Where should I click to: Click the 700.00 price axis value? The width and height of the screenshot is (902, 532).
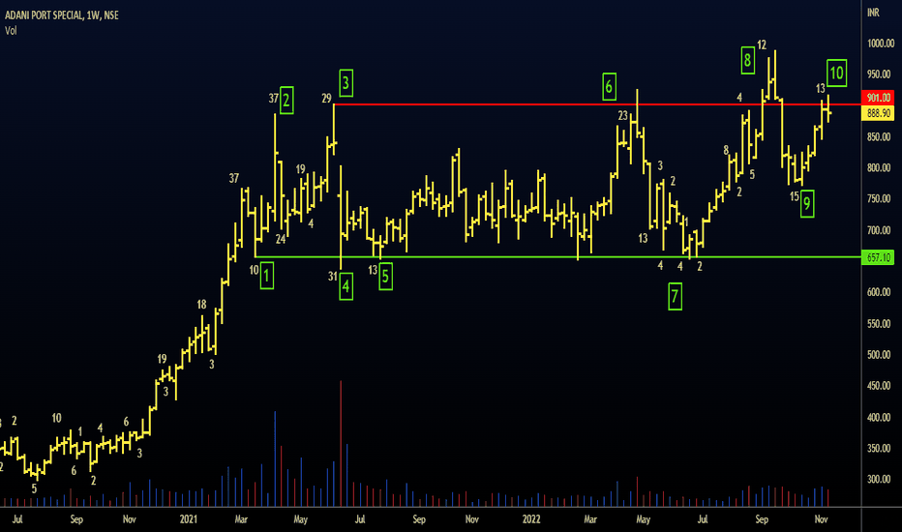tap(881, 230)
